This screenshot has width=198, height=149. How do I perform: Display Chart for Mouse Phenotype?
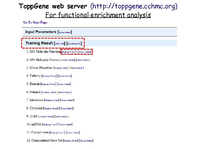coord(61,68)
